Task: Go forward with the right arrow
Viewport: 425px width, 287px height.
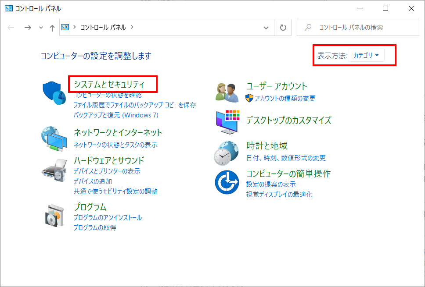Action: tap(28, 28)
